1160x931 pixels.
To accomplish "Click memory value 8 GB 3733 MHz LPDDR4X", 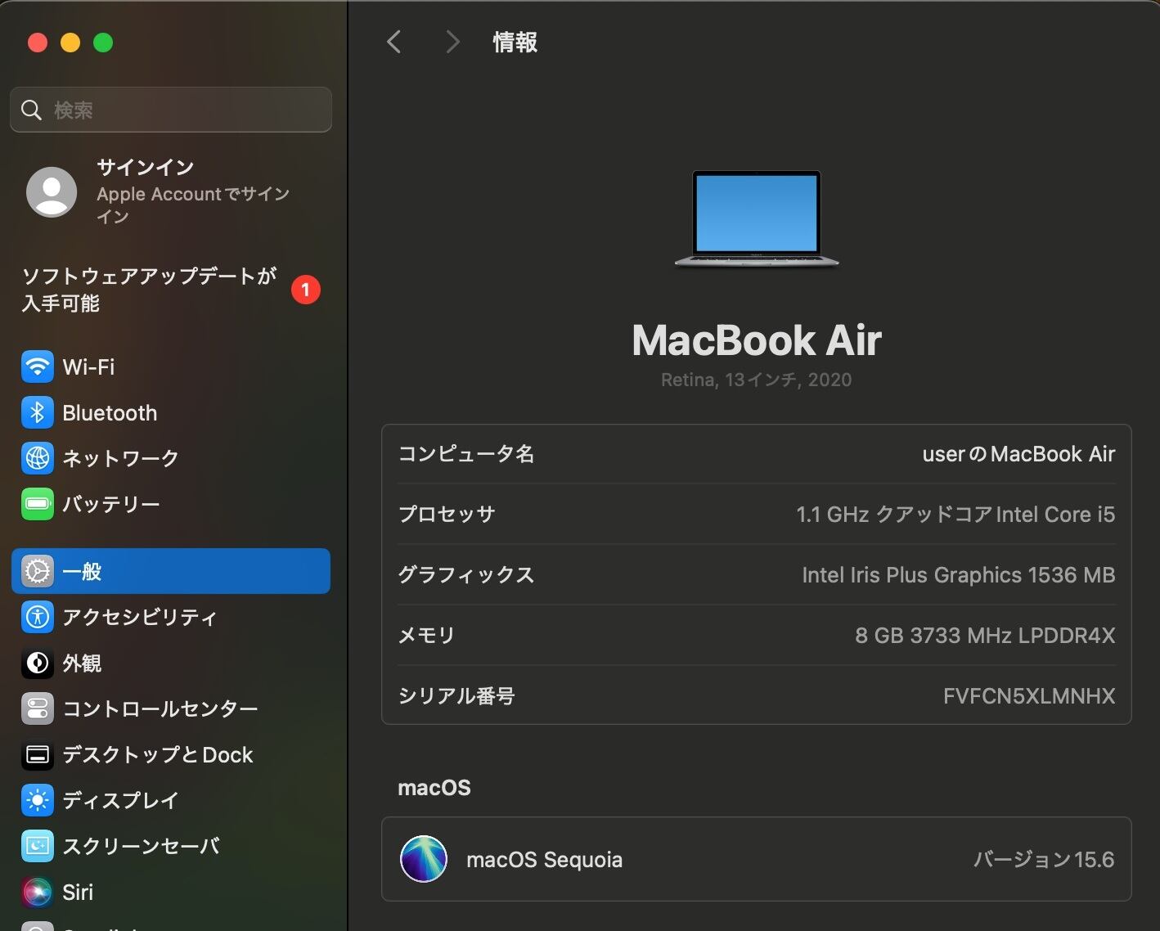I will 985,636.
